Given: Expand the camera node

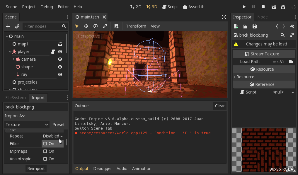Looking at the screenshot, I should (13, 59).
